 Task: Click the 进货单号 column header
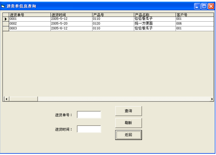[30, 15]
